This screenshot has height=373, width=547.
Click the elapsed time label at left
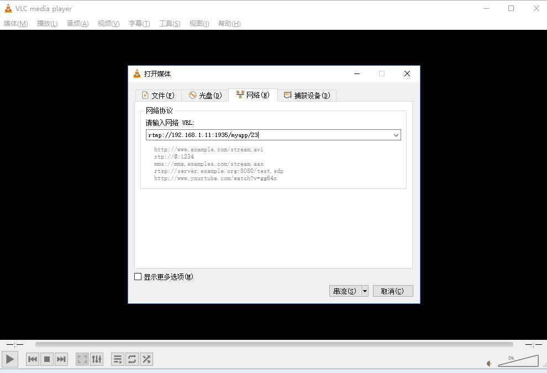(15, 345)
